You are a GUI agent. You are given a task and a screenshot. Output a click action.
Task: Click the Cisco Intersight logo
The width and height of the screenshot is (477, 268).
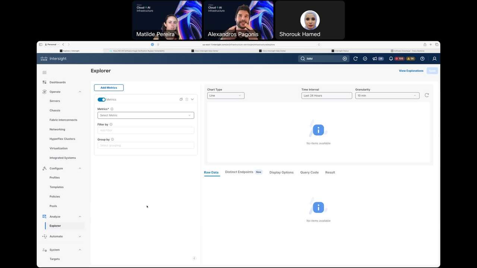point(53,58)
